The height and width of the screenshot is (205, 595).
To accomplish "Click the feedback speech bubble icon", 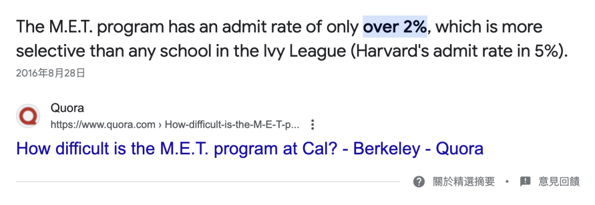I will [525, 181].
